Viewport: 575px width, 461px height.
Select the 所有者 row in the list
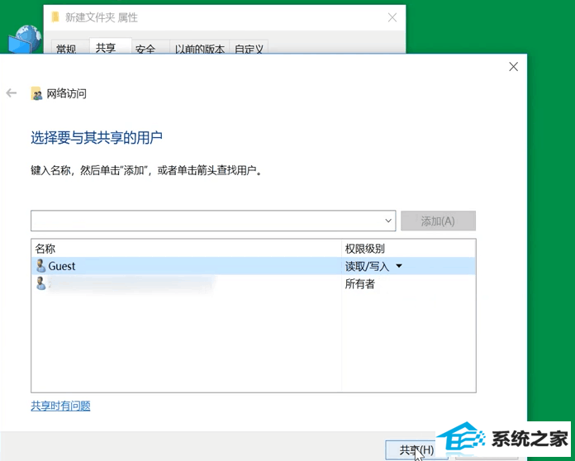(x=254, y=283)
